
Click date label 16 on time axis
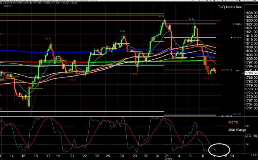(36, 156)
